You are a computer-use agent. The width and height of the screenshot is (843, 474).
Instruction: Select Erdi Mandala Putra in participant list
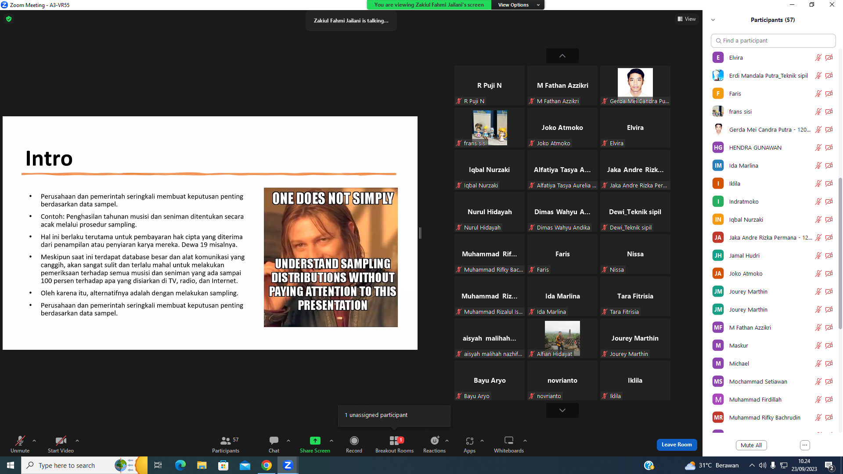pyautogui.click(x=773, y=75)
